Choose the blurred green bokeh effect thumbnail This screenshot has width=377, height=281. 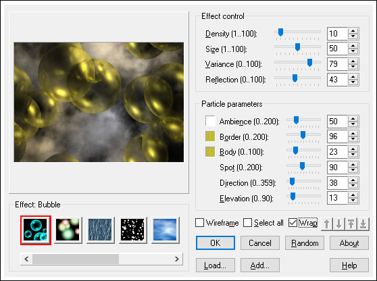pos(68,230)
